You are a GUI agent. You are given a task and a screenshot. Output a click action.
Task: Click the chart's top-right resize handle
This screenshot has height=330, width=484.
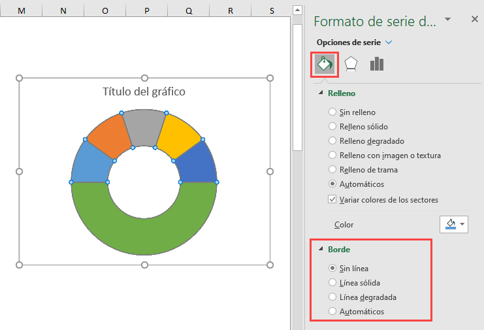270,78
